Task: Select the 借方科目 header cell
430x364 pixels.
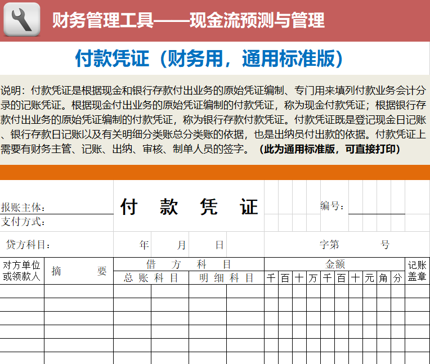Action: click(x=189, y=264)
